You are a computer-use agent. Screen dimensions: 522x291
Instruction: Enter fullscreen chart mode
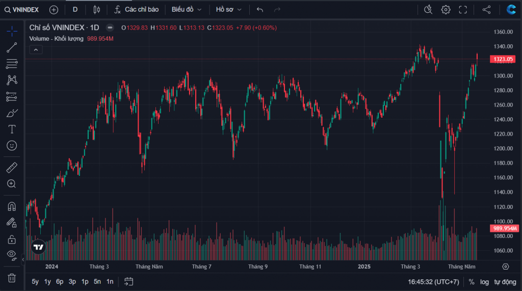tap(463, 10)
